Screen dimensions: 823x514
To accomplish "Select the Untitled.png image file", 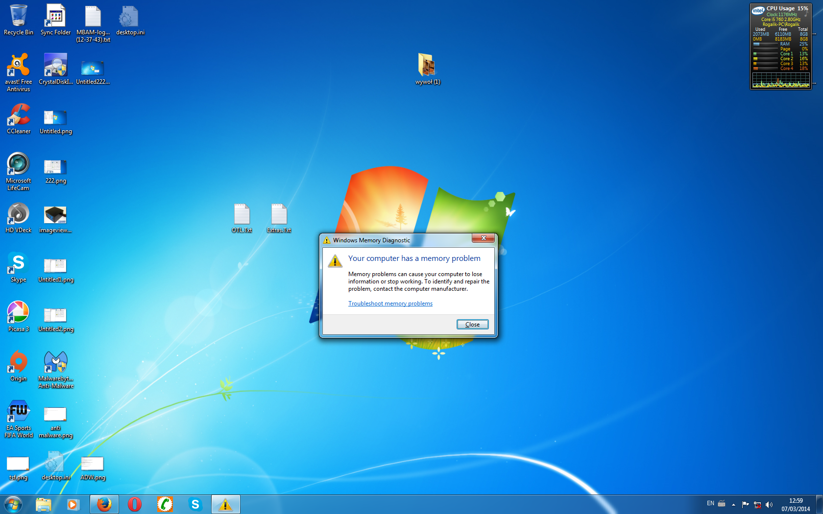I will click(x=56, y=121).
